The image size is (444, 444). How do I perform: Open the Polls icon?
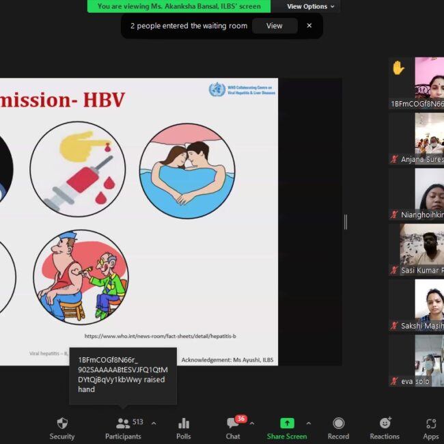coord(184,424)
